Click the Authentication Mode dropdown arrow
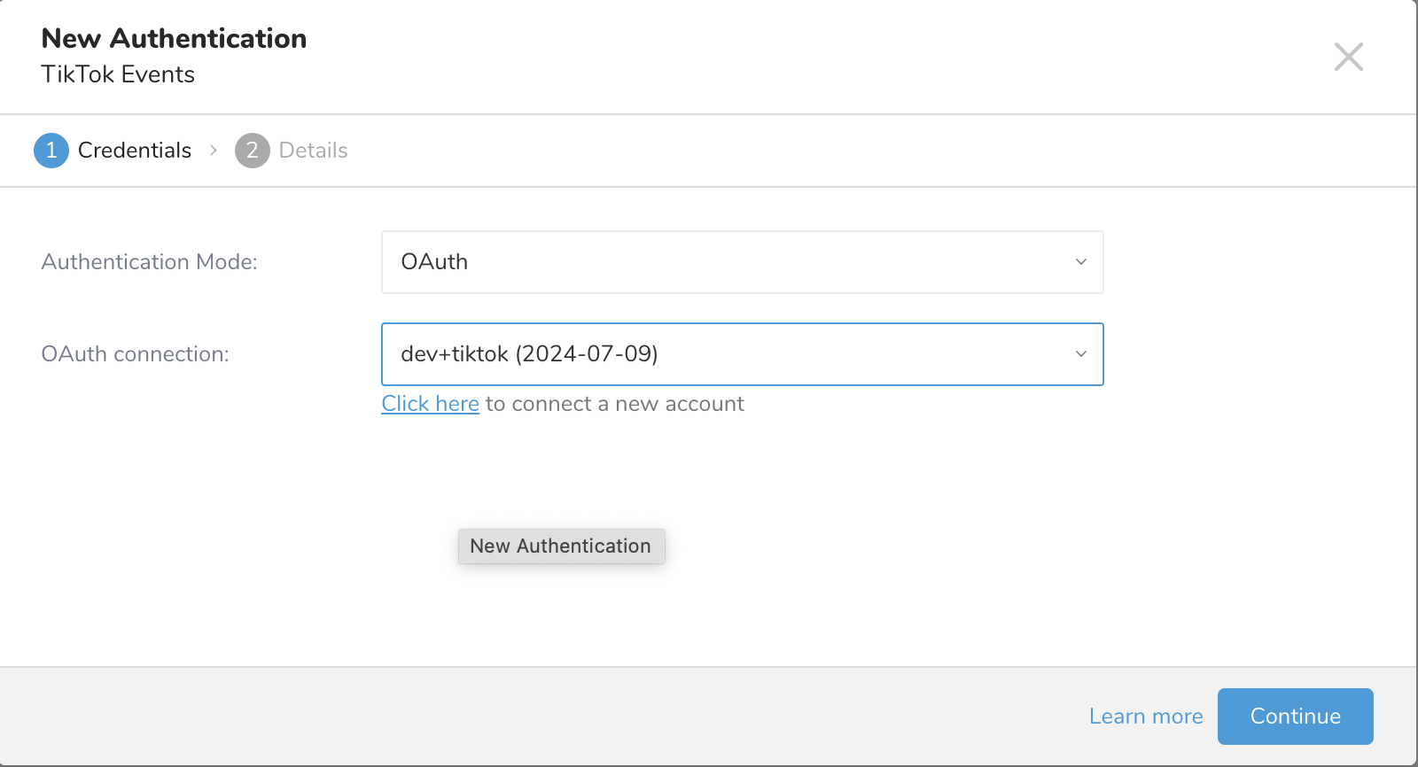 click(1080, 262)
